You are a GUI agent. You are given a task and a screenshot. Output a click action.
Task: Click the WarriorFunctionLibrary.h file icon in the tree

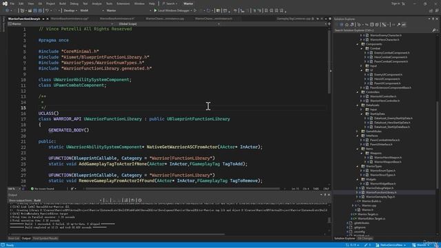pos(363,193)
